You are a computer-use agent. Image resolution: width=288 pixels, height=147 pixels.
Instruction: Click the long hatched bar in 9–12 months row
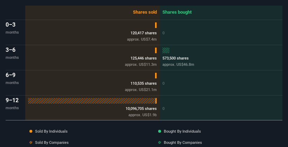point(92,101)
